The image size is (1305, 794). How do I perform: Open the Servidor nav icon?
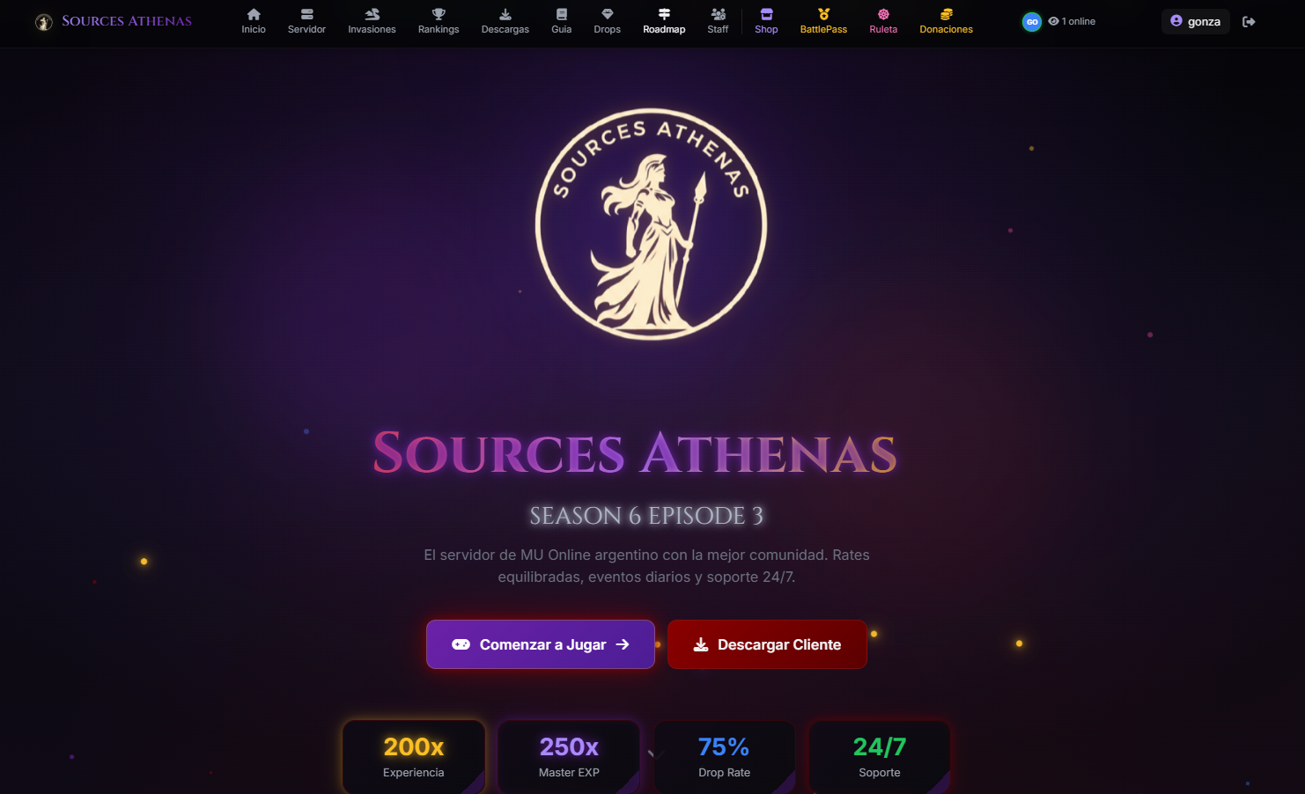click(306, 14)
